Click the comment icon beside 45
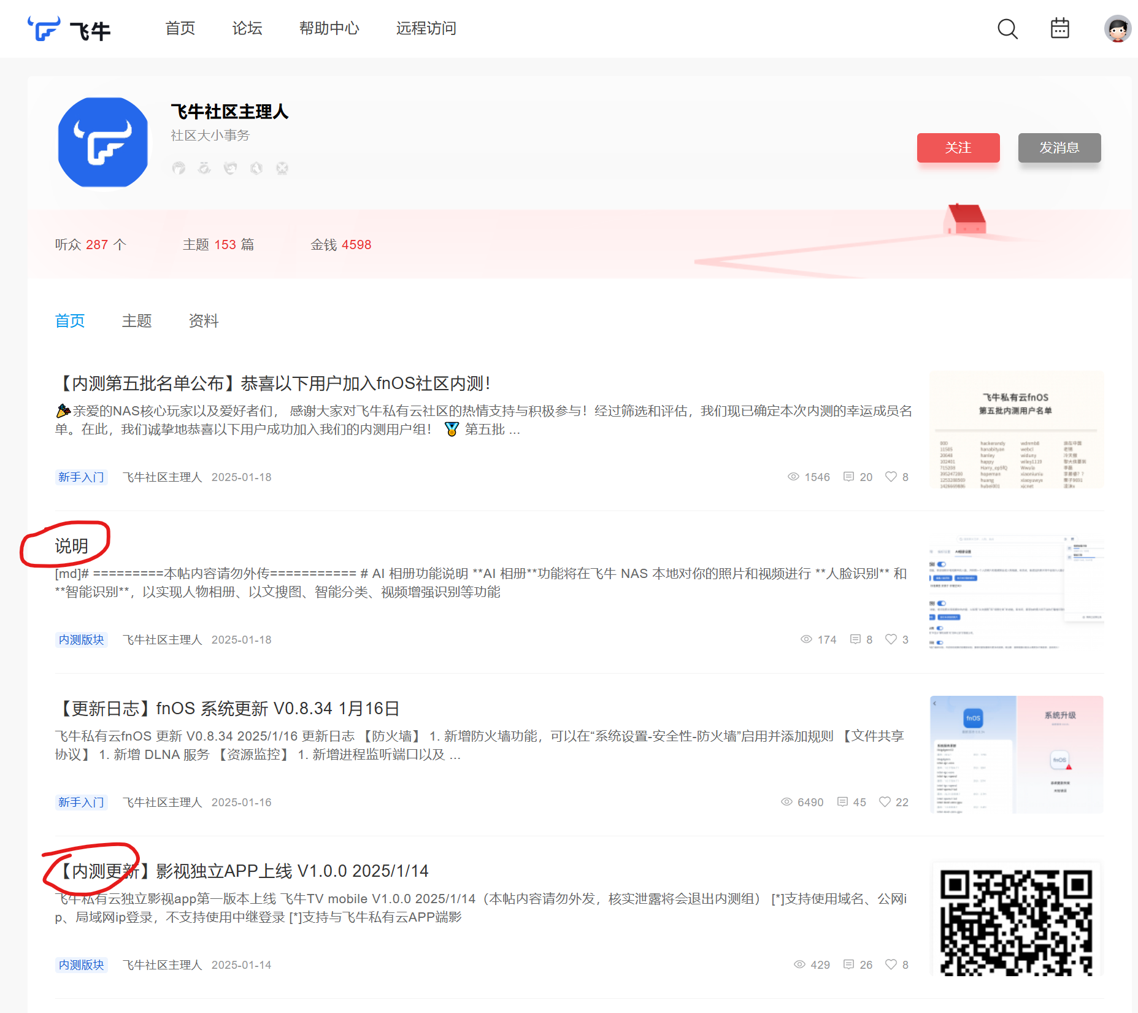The height and width of the screenshot is (1013, 1138). tap(843, 802)
